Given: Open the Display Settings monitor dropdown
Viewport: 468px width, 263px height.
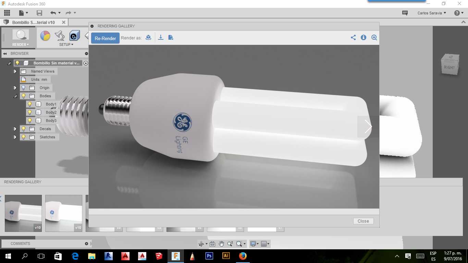Looking at the screenshot, I should click(x=254, y=244).
